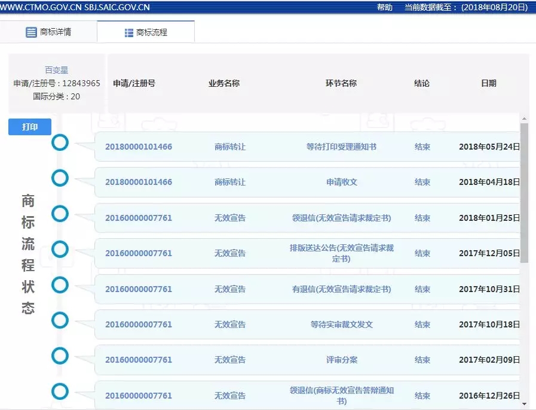The image size is (536, 410).
Task: Click 结束 result in 评审分案 row
Action: [x=422, y=360]
